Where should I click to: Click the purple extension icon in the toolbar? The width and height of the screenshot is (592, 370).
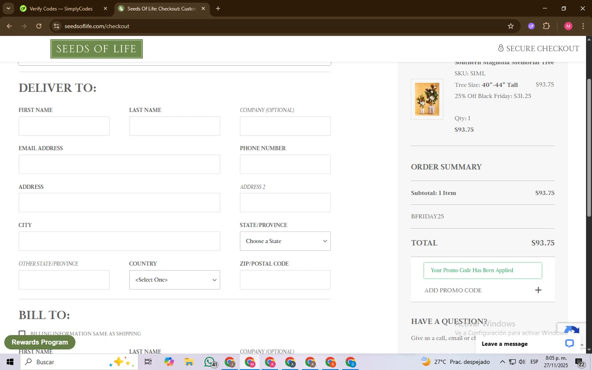(531, 26)
